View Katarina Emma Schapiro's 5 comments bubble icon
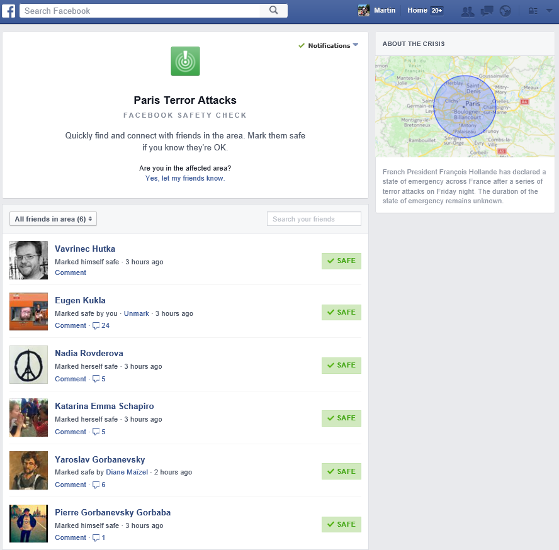Viewport: 559px width, 550px height. pos(96,432)
